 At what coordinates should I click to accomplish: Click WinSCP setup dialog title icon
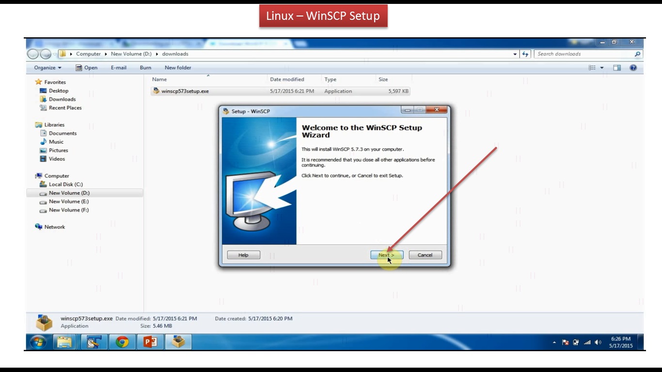(x=226, y=111)
